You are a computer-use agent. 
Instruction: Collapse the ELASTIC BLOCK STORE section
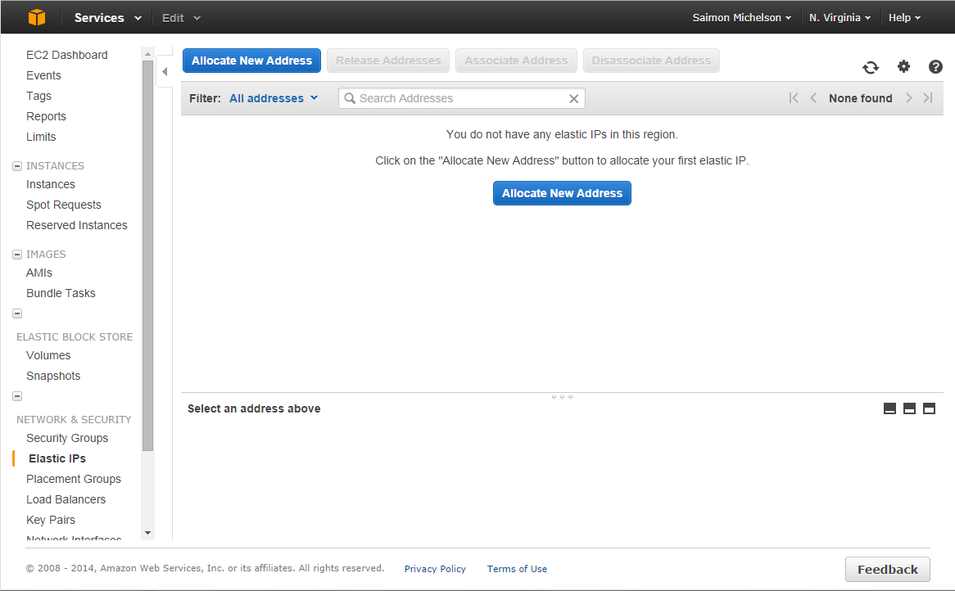point(17,314)
